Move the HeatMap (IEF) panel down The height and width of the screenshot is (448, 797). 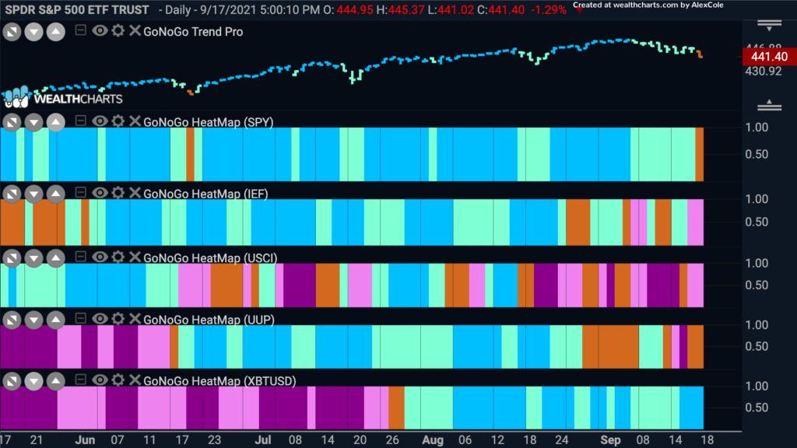pyautogui.click(x=33, y=194)
